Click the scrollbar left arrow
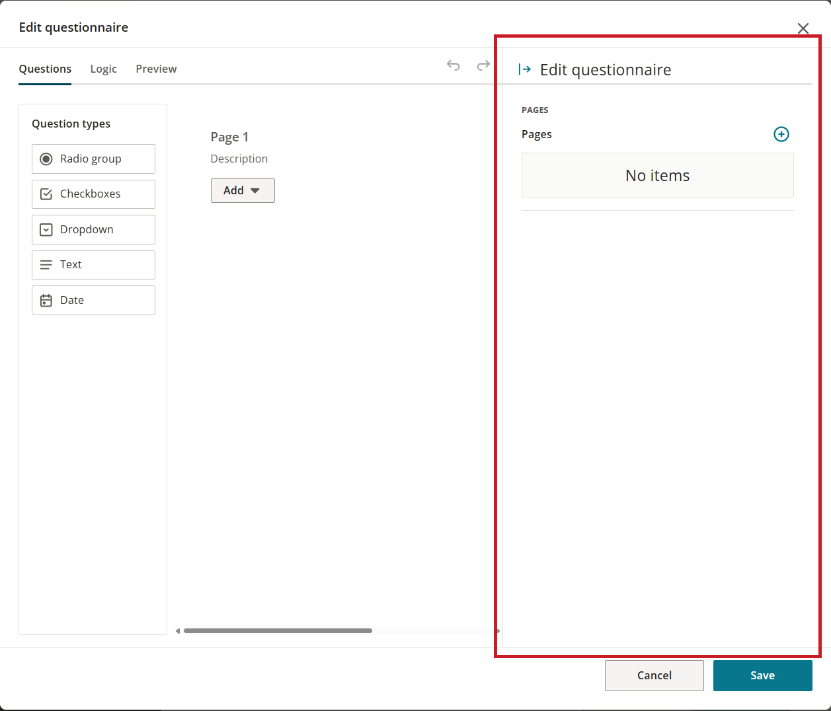 [x=178, y=631]
